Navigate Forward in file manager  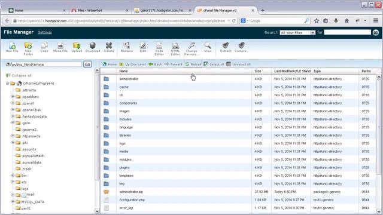tap(174, 64)
